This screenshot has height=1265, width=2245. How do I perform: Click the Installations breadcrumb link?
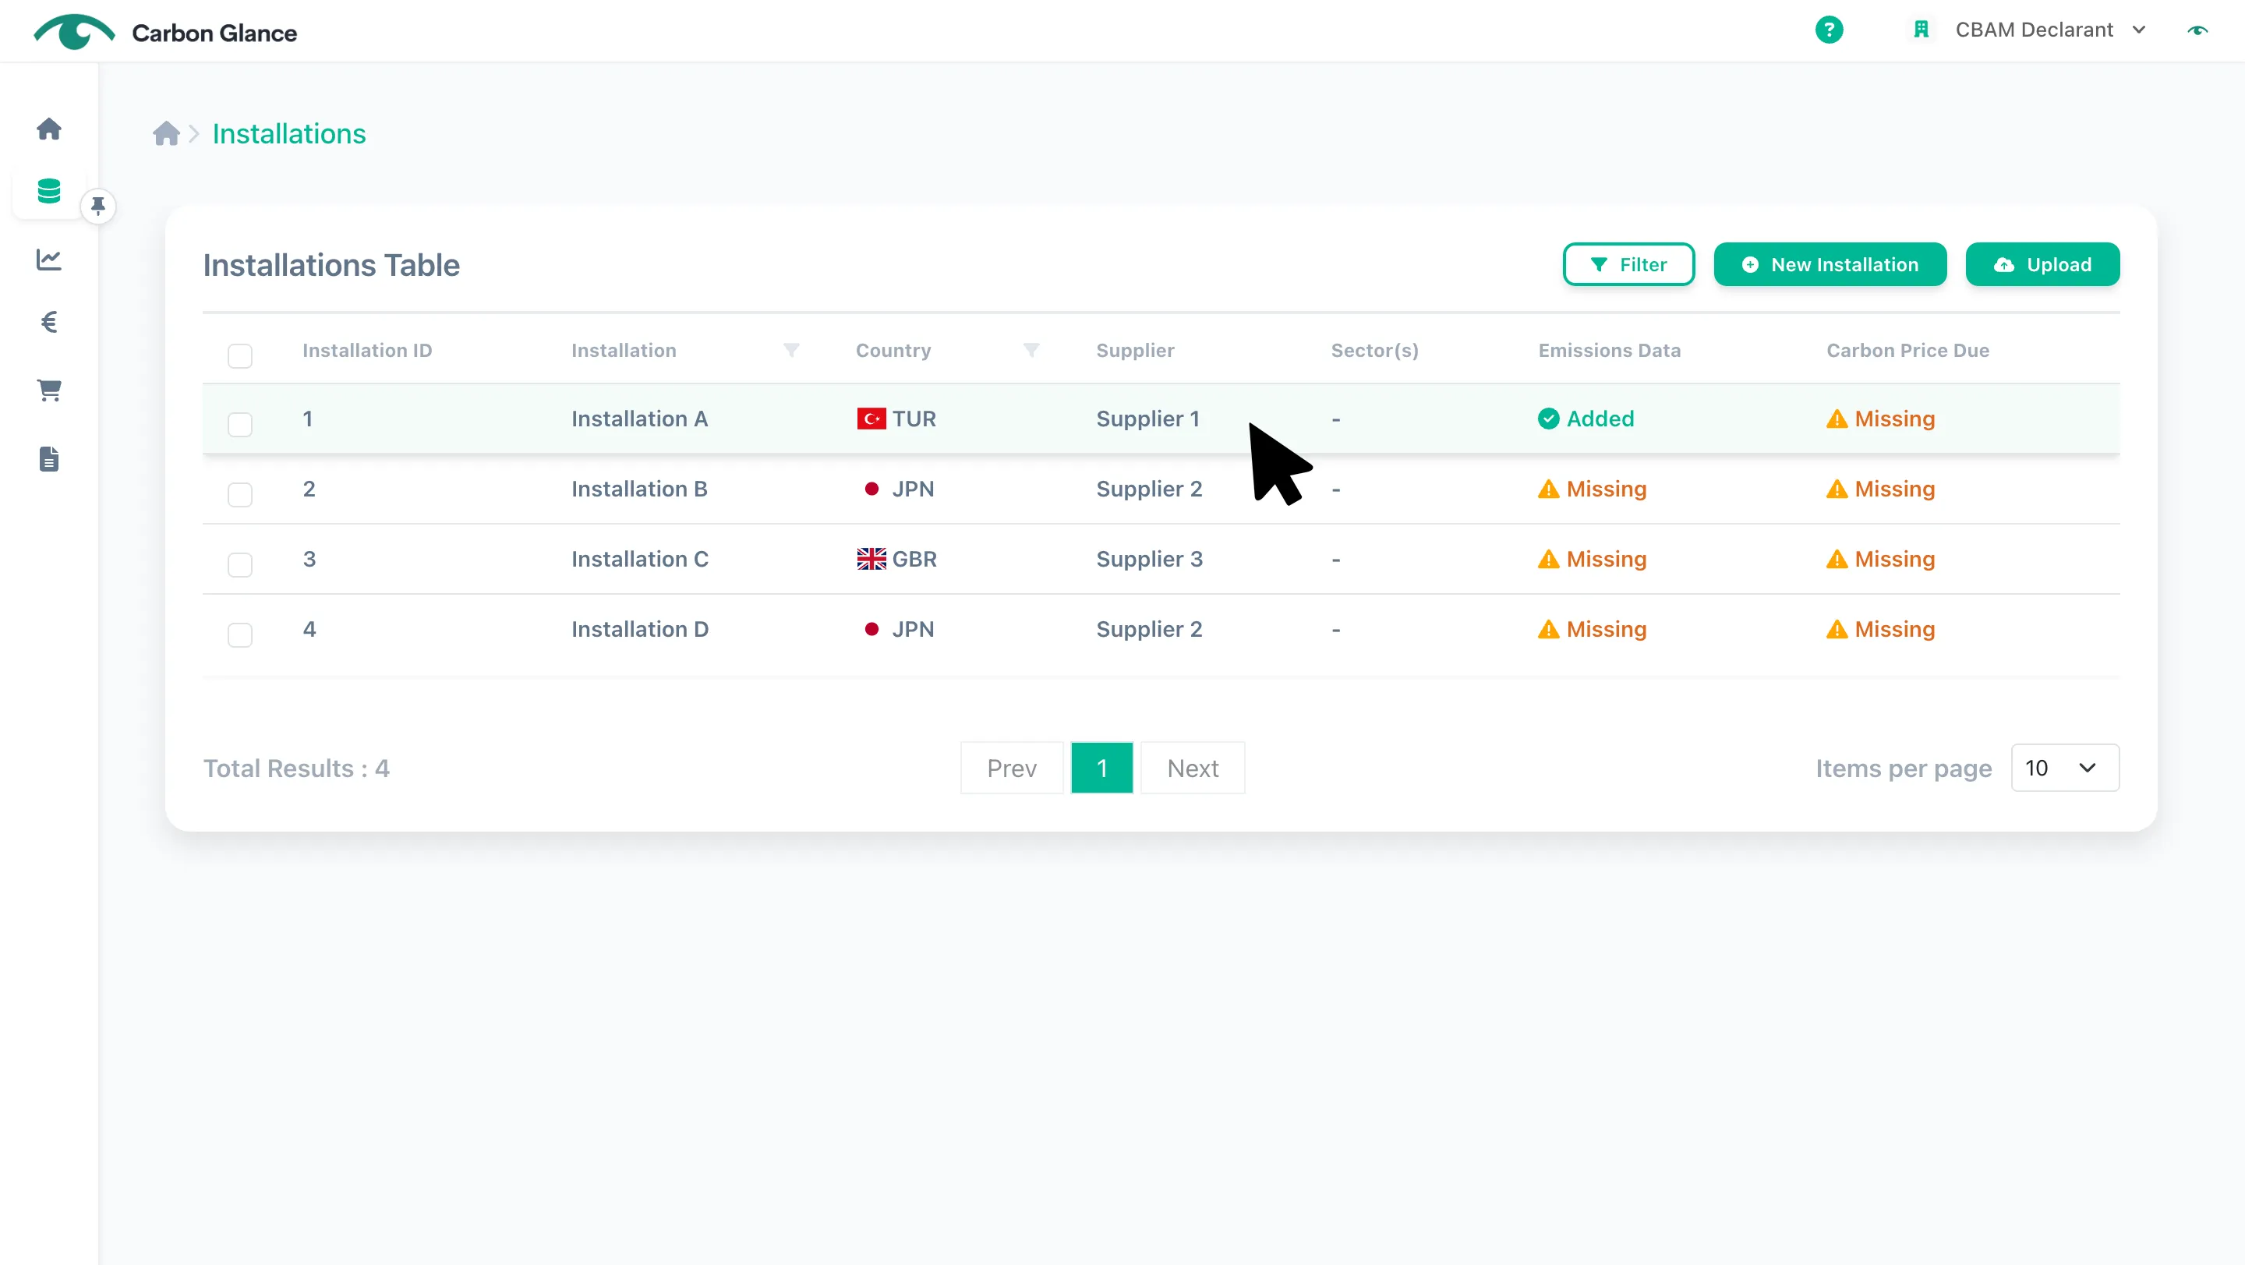coord(288,133)
